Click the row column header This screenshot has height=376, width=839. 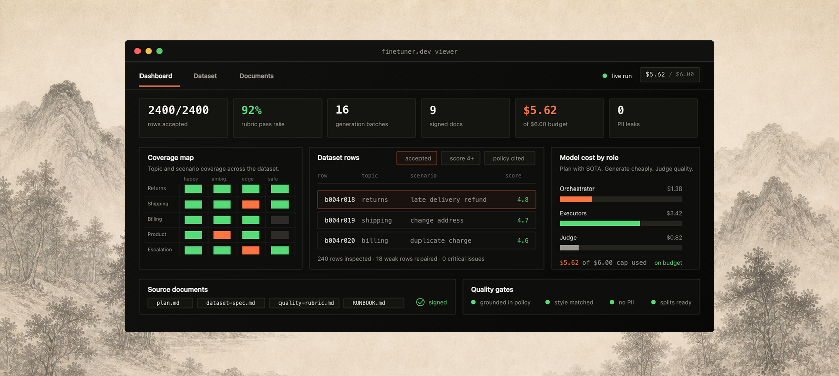pyautogui.click(x=322, y=176)
